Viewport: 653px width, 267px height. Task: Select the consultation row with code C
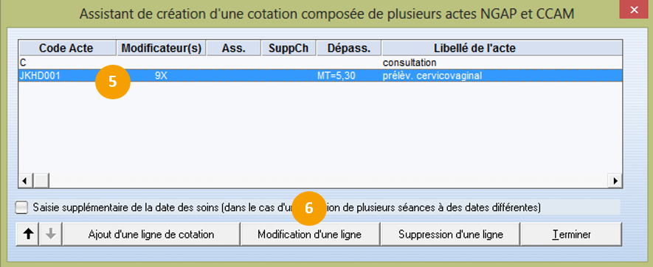tap(320, 63)
